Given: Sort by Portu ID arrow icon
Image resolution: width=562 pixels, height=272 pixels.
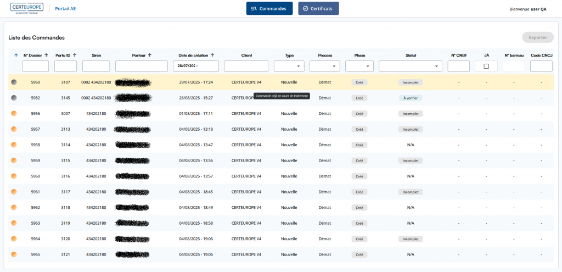Looking at the screenshot, I should [75, 55].
